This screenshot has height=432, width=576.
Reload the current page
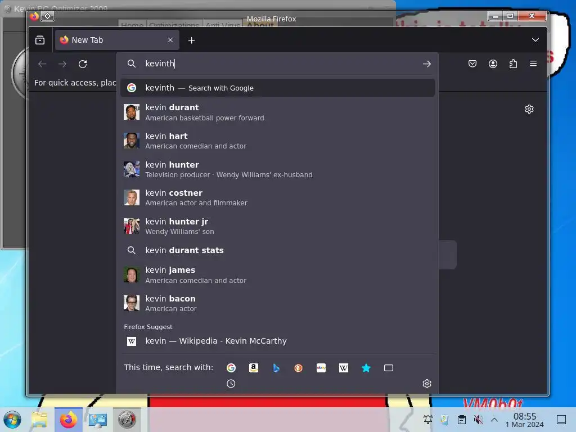[x=83, y=64]
